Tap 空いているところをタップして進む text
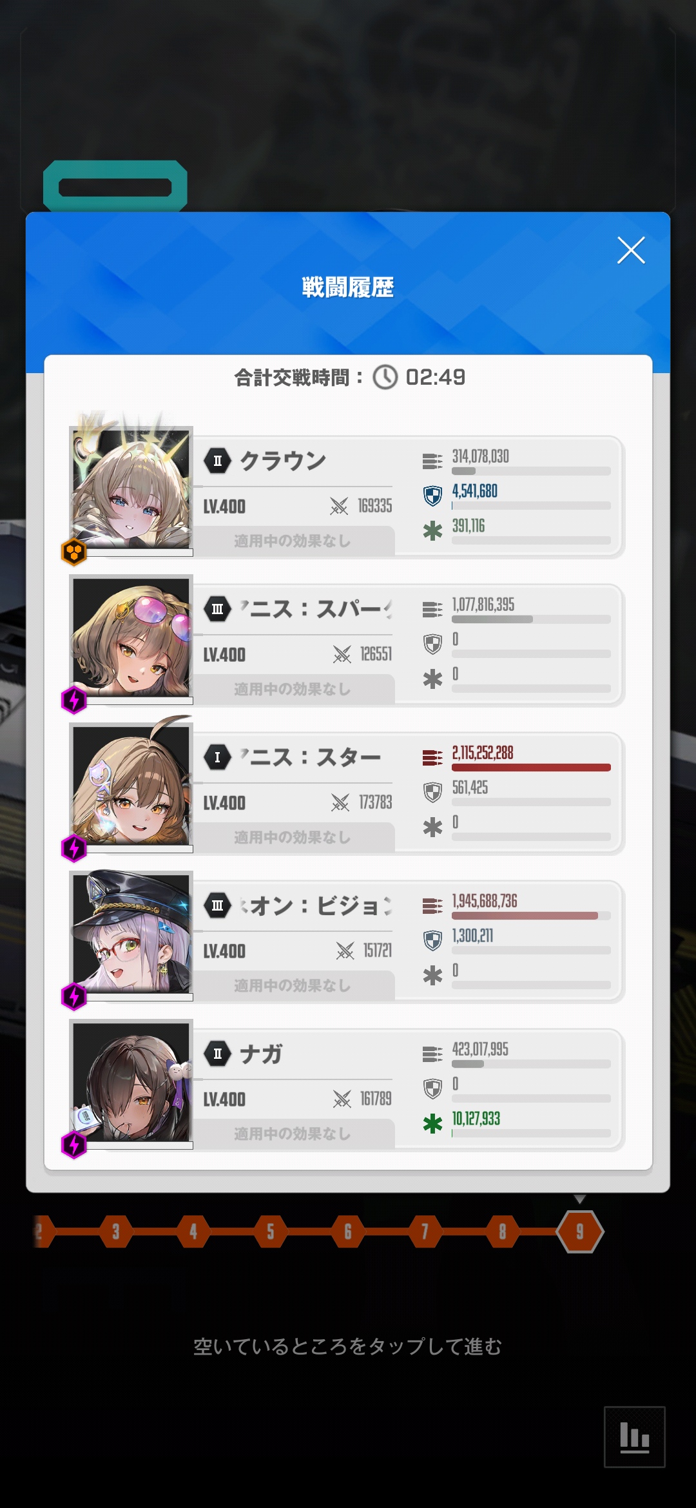 coord(347,1346)
